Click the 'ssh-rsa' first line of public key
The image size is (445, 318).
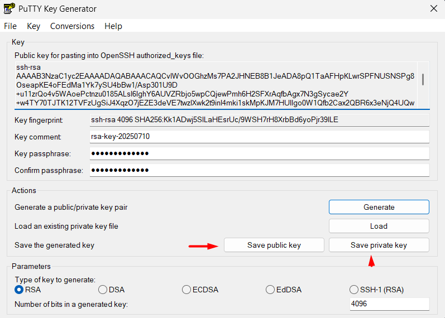(28, 68)
